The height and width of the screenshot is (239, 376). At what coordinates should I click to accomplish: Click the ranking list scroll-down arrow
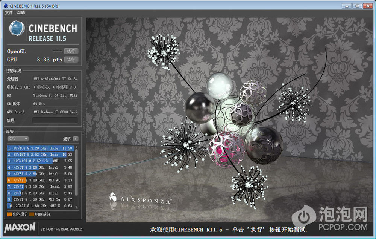coord(76,207)
